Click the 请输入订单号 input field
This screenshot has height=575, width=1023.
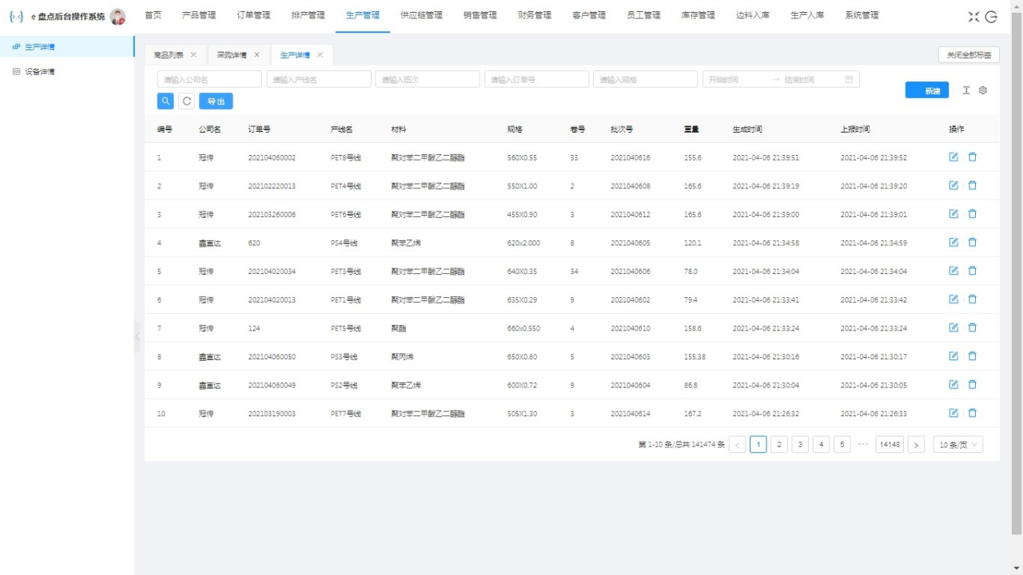(x=536, y=79)
